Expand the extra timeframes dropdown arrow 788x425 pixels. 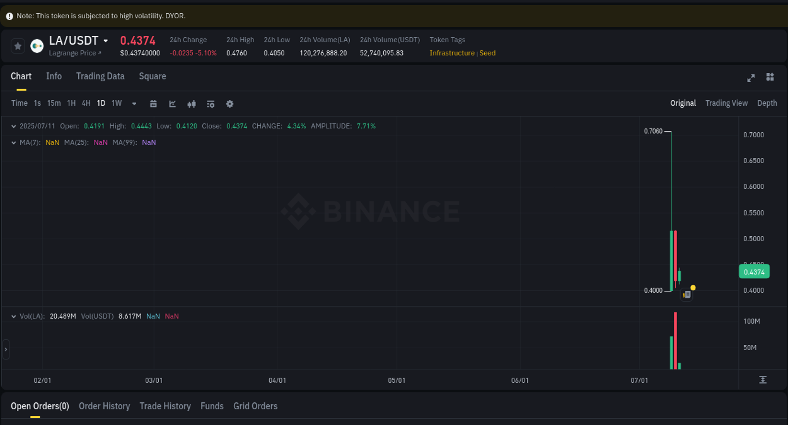(134, 103)
